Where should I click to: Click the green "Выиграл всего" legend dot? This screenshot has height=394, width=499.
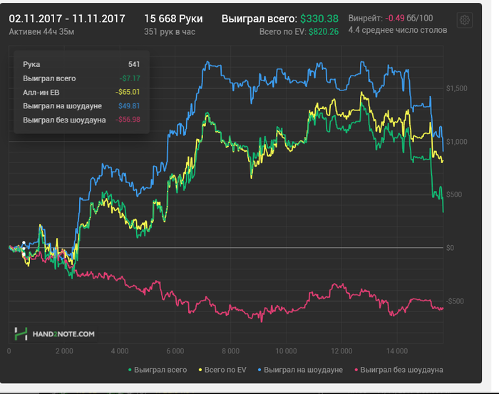(x=130, y=370)
